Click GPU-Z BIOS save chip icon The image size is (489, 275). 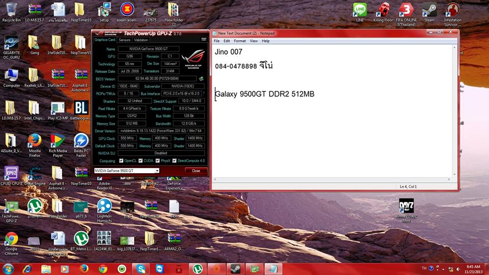[x=201, y=79]
